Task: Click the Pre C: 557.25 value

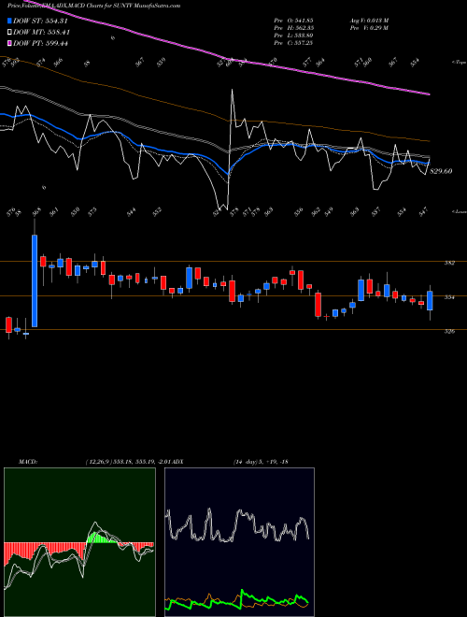Action: (293, 43)
